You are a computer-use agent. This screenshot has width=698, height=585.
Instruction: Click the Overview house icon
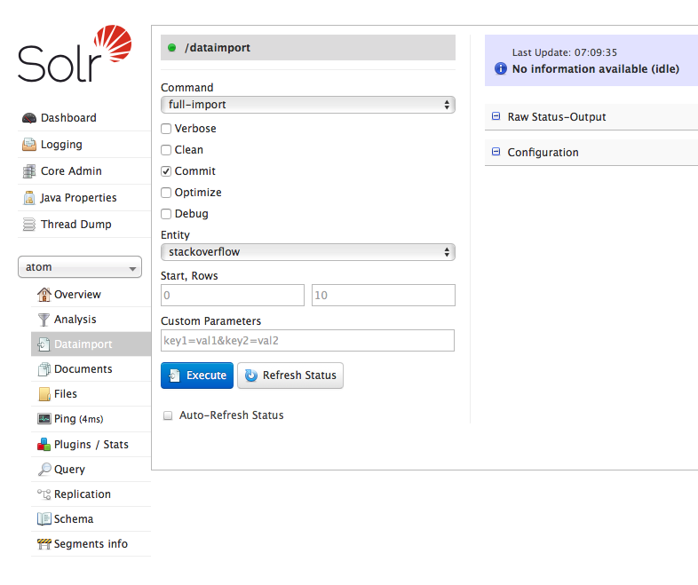coord(44,295)
